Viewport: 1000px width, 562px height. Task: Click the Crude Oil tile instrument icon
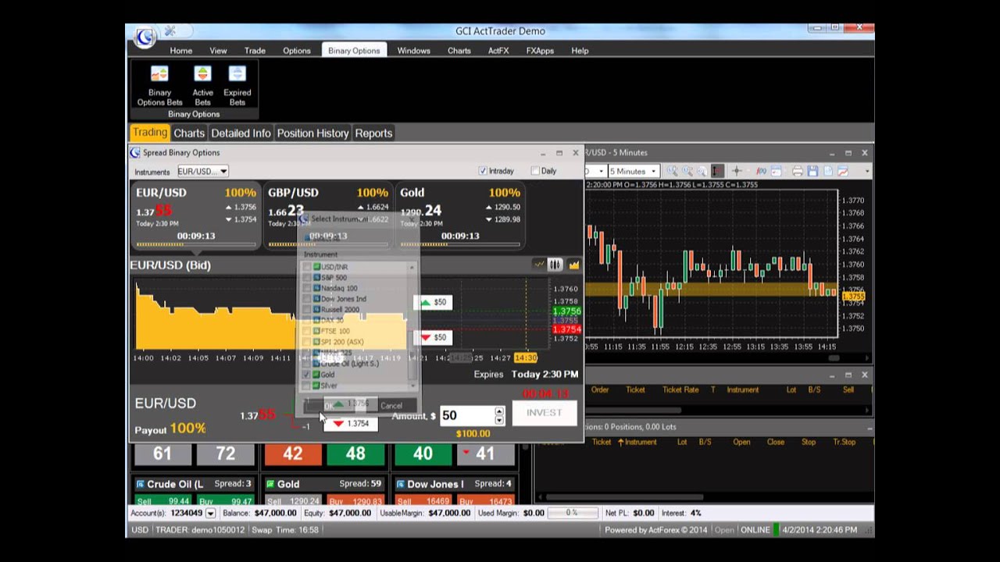(141, 484)
